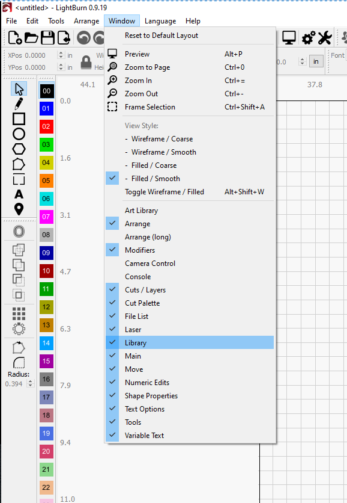Select Wireframe / Coarse view style

(x=190, y=139)
